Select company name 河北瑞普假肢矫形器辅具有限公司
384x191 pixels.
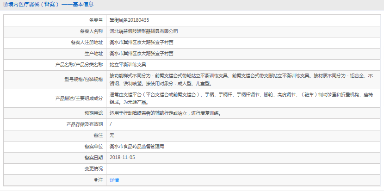(x=144, y=31)
